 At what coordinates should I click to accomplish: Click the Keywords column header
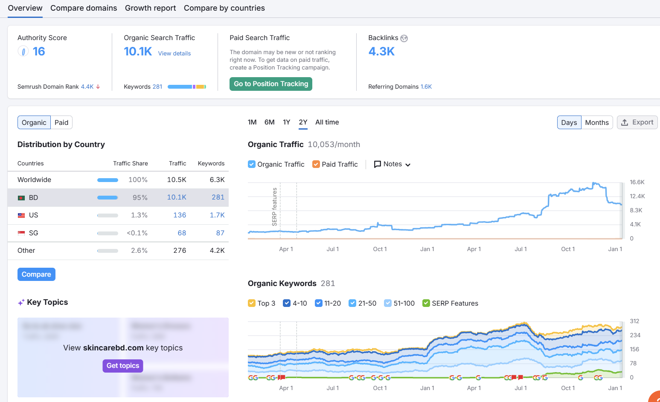tap(211, 163)
